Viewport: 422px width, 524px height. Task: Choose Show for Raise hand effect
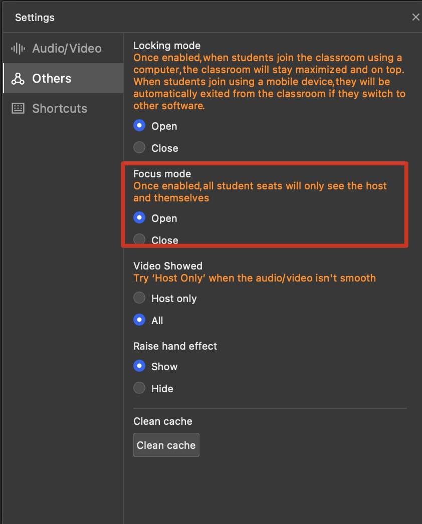tap(139, 366)
